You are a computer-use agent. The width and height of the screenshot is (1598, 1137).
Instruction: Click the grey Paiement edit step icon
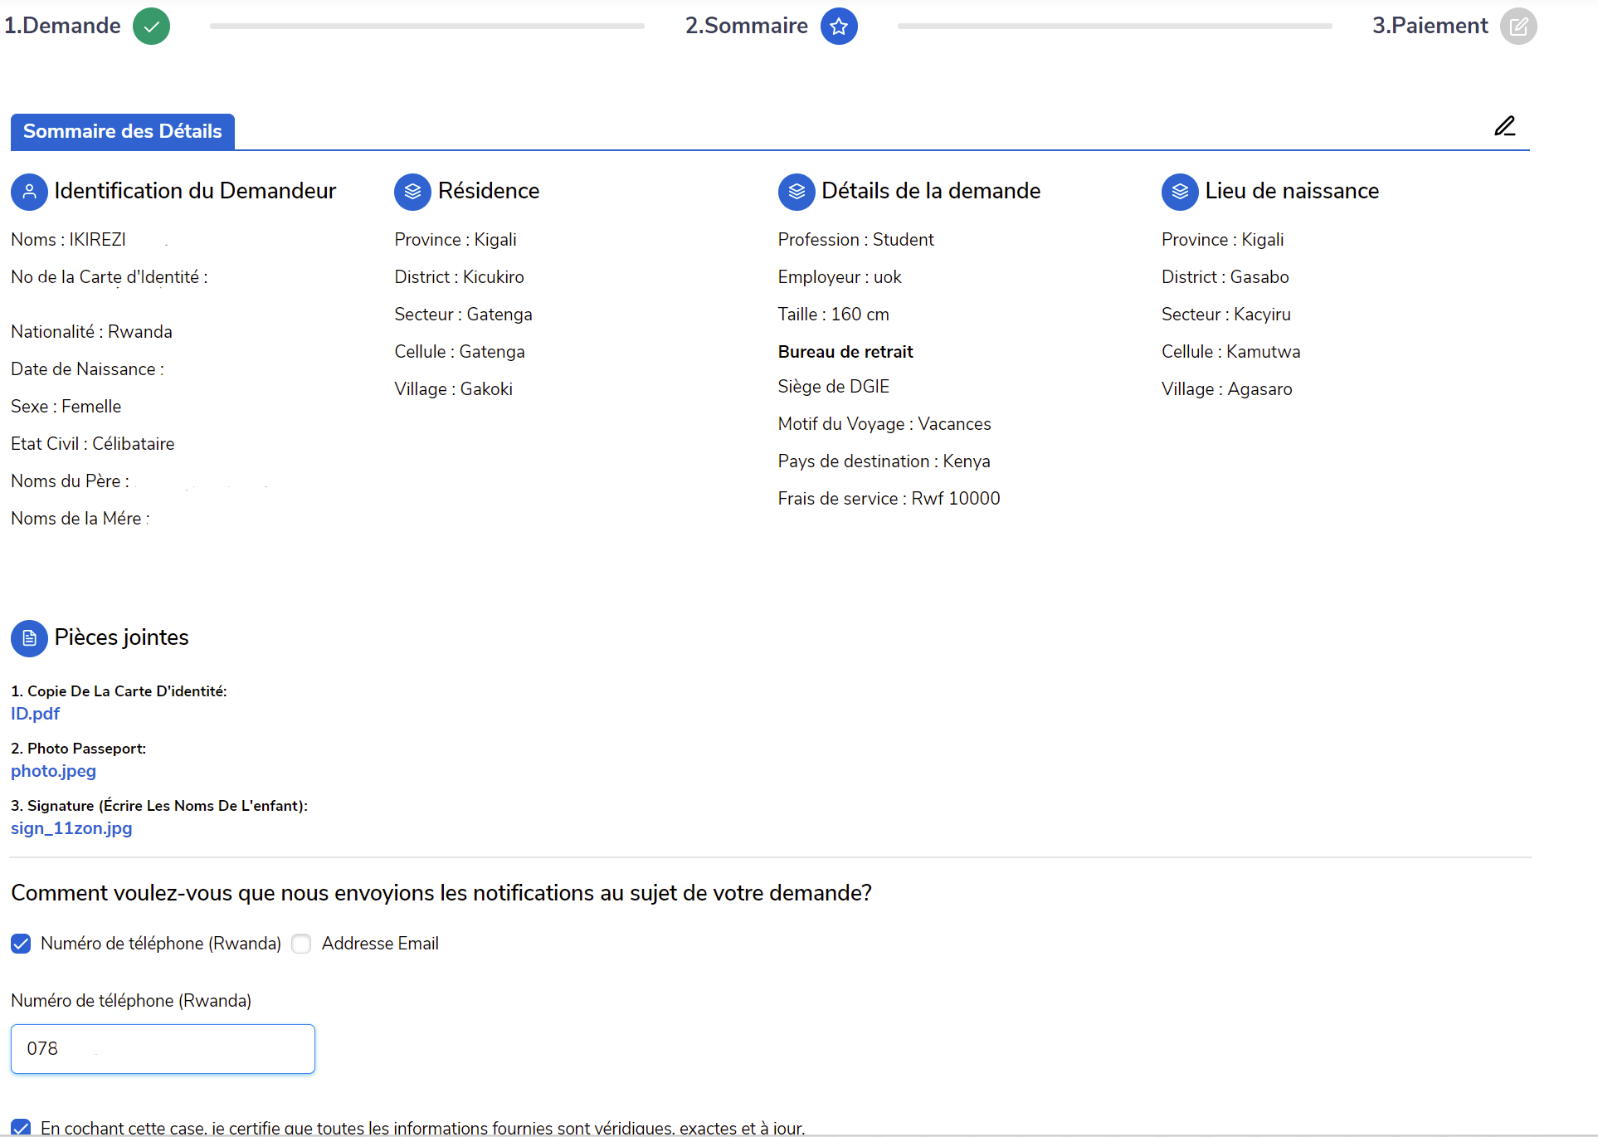coord(1518,27)
